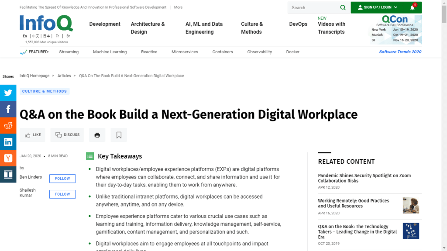Follow author Ben Linders
Image resolution: width=447 pixels, height=251 pixels.
(62, 179)
